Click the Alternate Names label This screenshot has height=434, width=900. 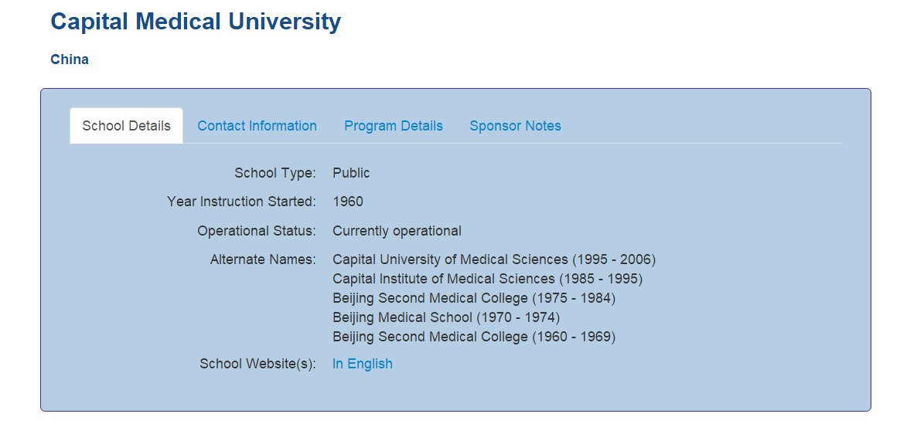(x=263, y=259)
